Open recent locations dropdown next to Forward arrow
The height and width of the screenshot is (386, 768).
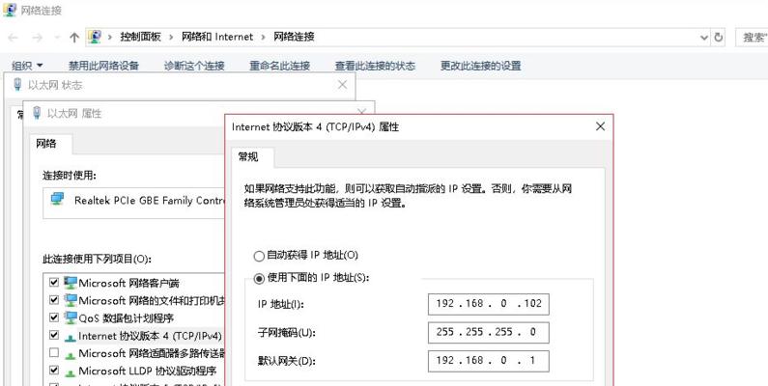[x=57, y=38]
